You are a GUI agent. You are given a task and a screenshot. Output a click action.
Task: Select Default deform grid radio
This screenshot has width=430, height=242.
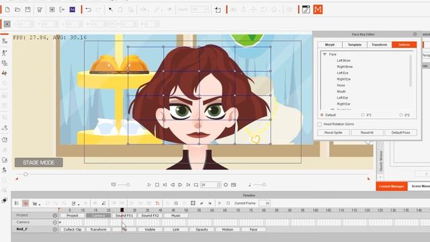click(322, 115)
